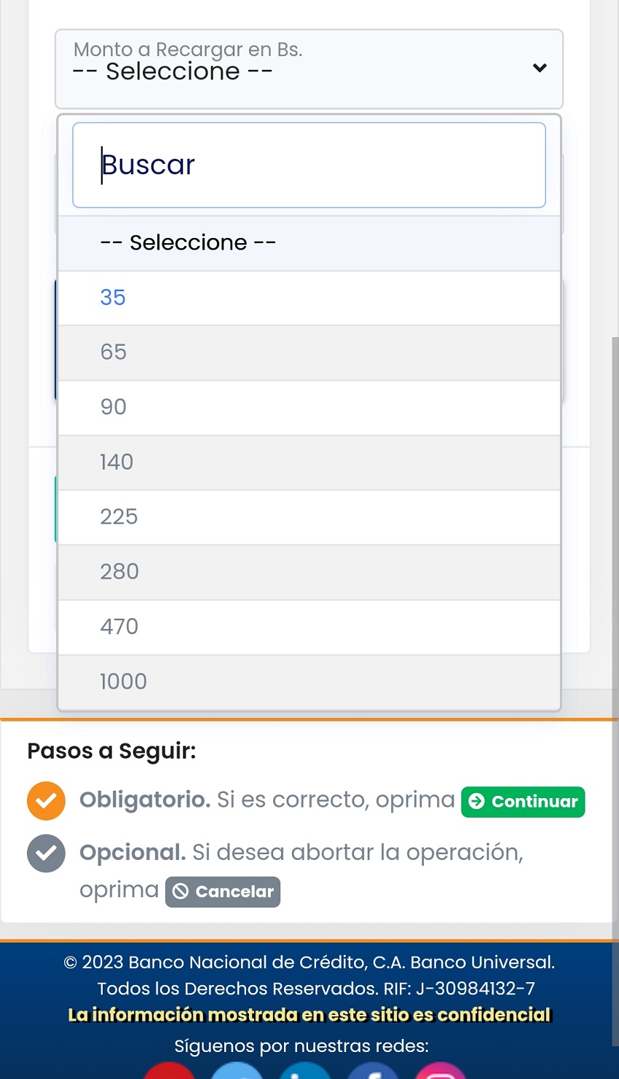Open the Instagram social link icon
Screen dimensions: 619x1079
(x=441, y=1072)
